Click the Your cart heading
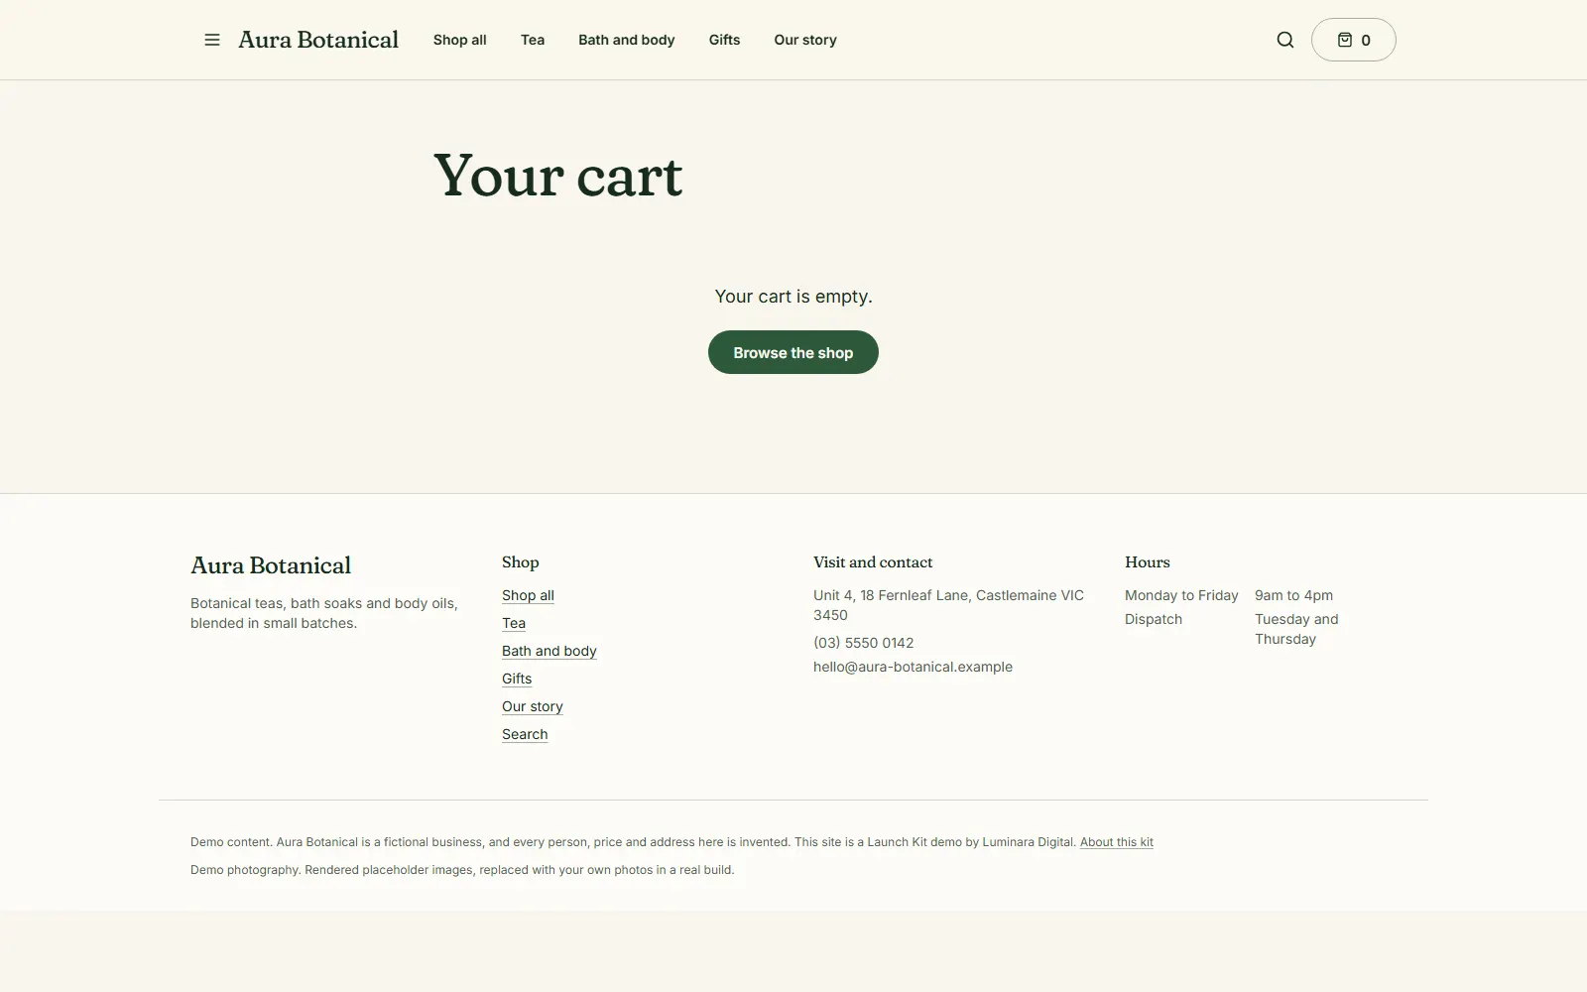 click(x=558, y=176)
